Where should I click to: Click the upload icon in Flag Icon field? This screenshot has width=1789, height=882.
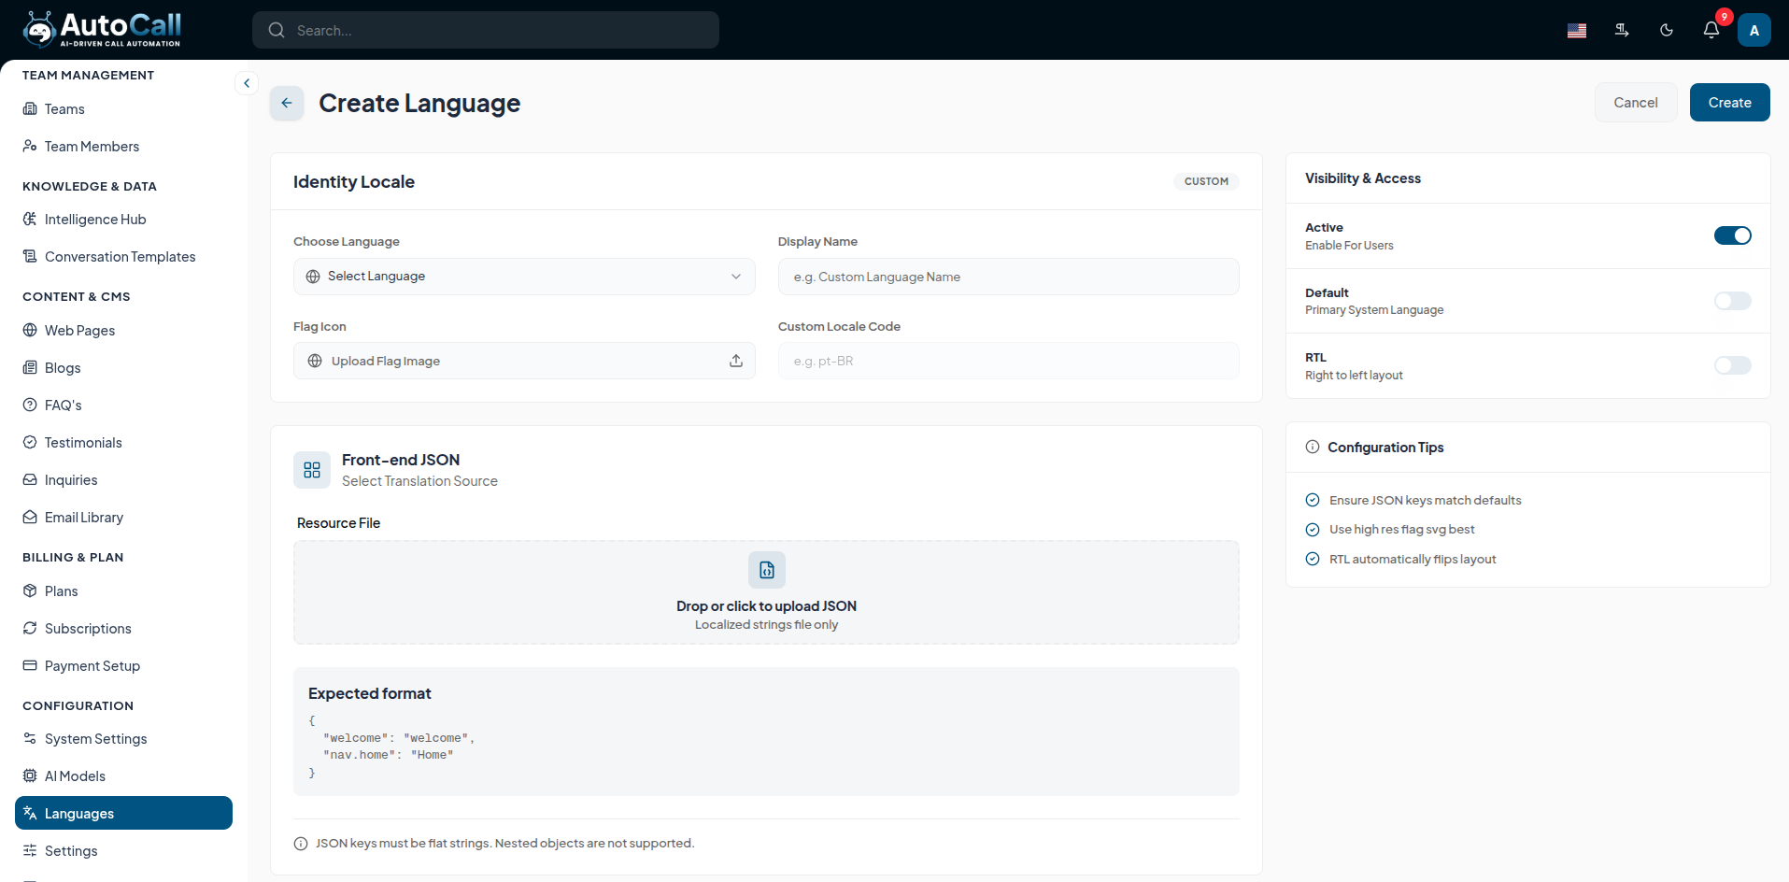736,361
